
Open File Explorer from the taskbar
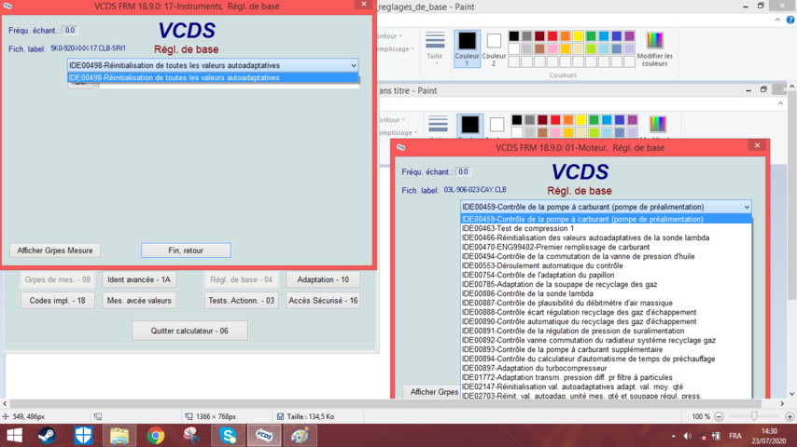pyautogui.click(x=119, y=436)
